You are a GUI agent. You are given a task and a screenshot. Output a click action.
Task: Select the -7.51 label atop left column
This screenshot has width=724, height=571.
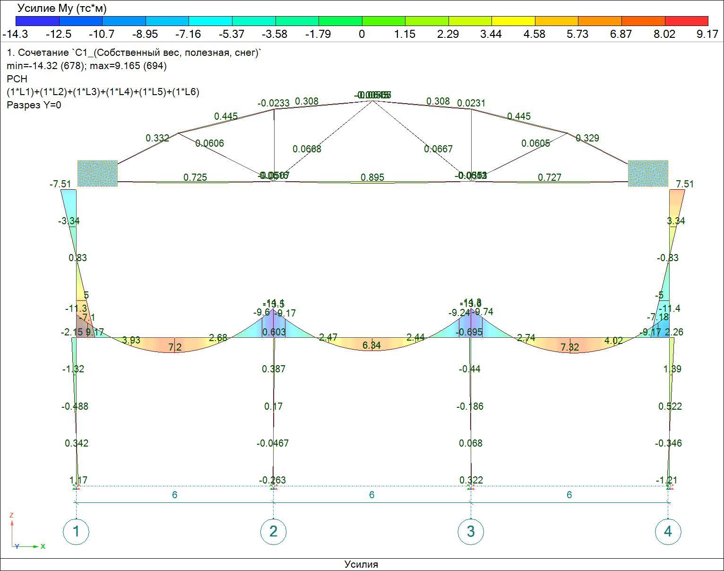(60, 184)
